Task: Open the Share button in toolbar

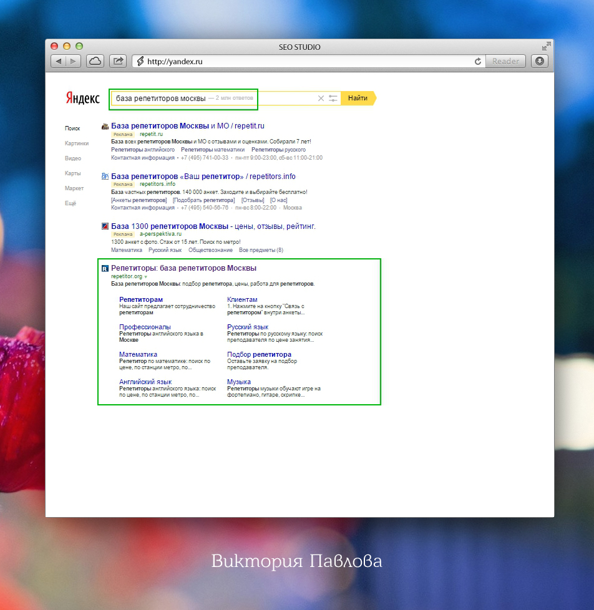Action: (x=118, y=61)
